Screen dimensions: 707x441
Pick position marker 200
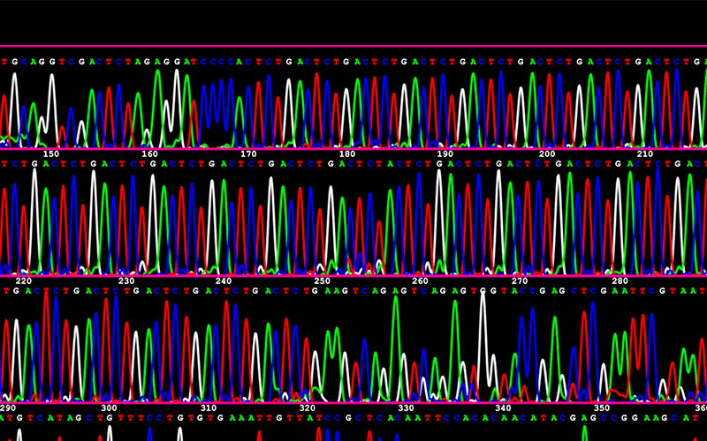click(x=547, y=153)
